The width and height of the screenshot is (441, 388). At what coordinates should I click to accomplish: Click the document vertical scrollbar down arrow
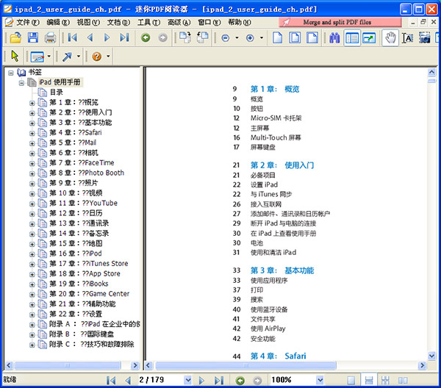pos(431,356)
